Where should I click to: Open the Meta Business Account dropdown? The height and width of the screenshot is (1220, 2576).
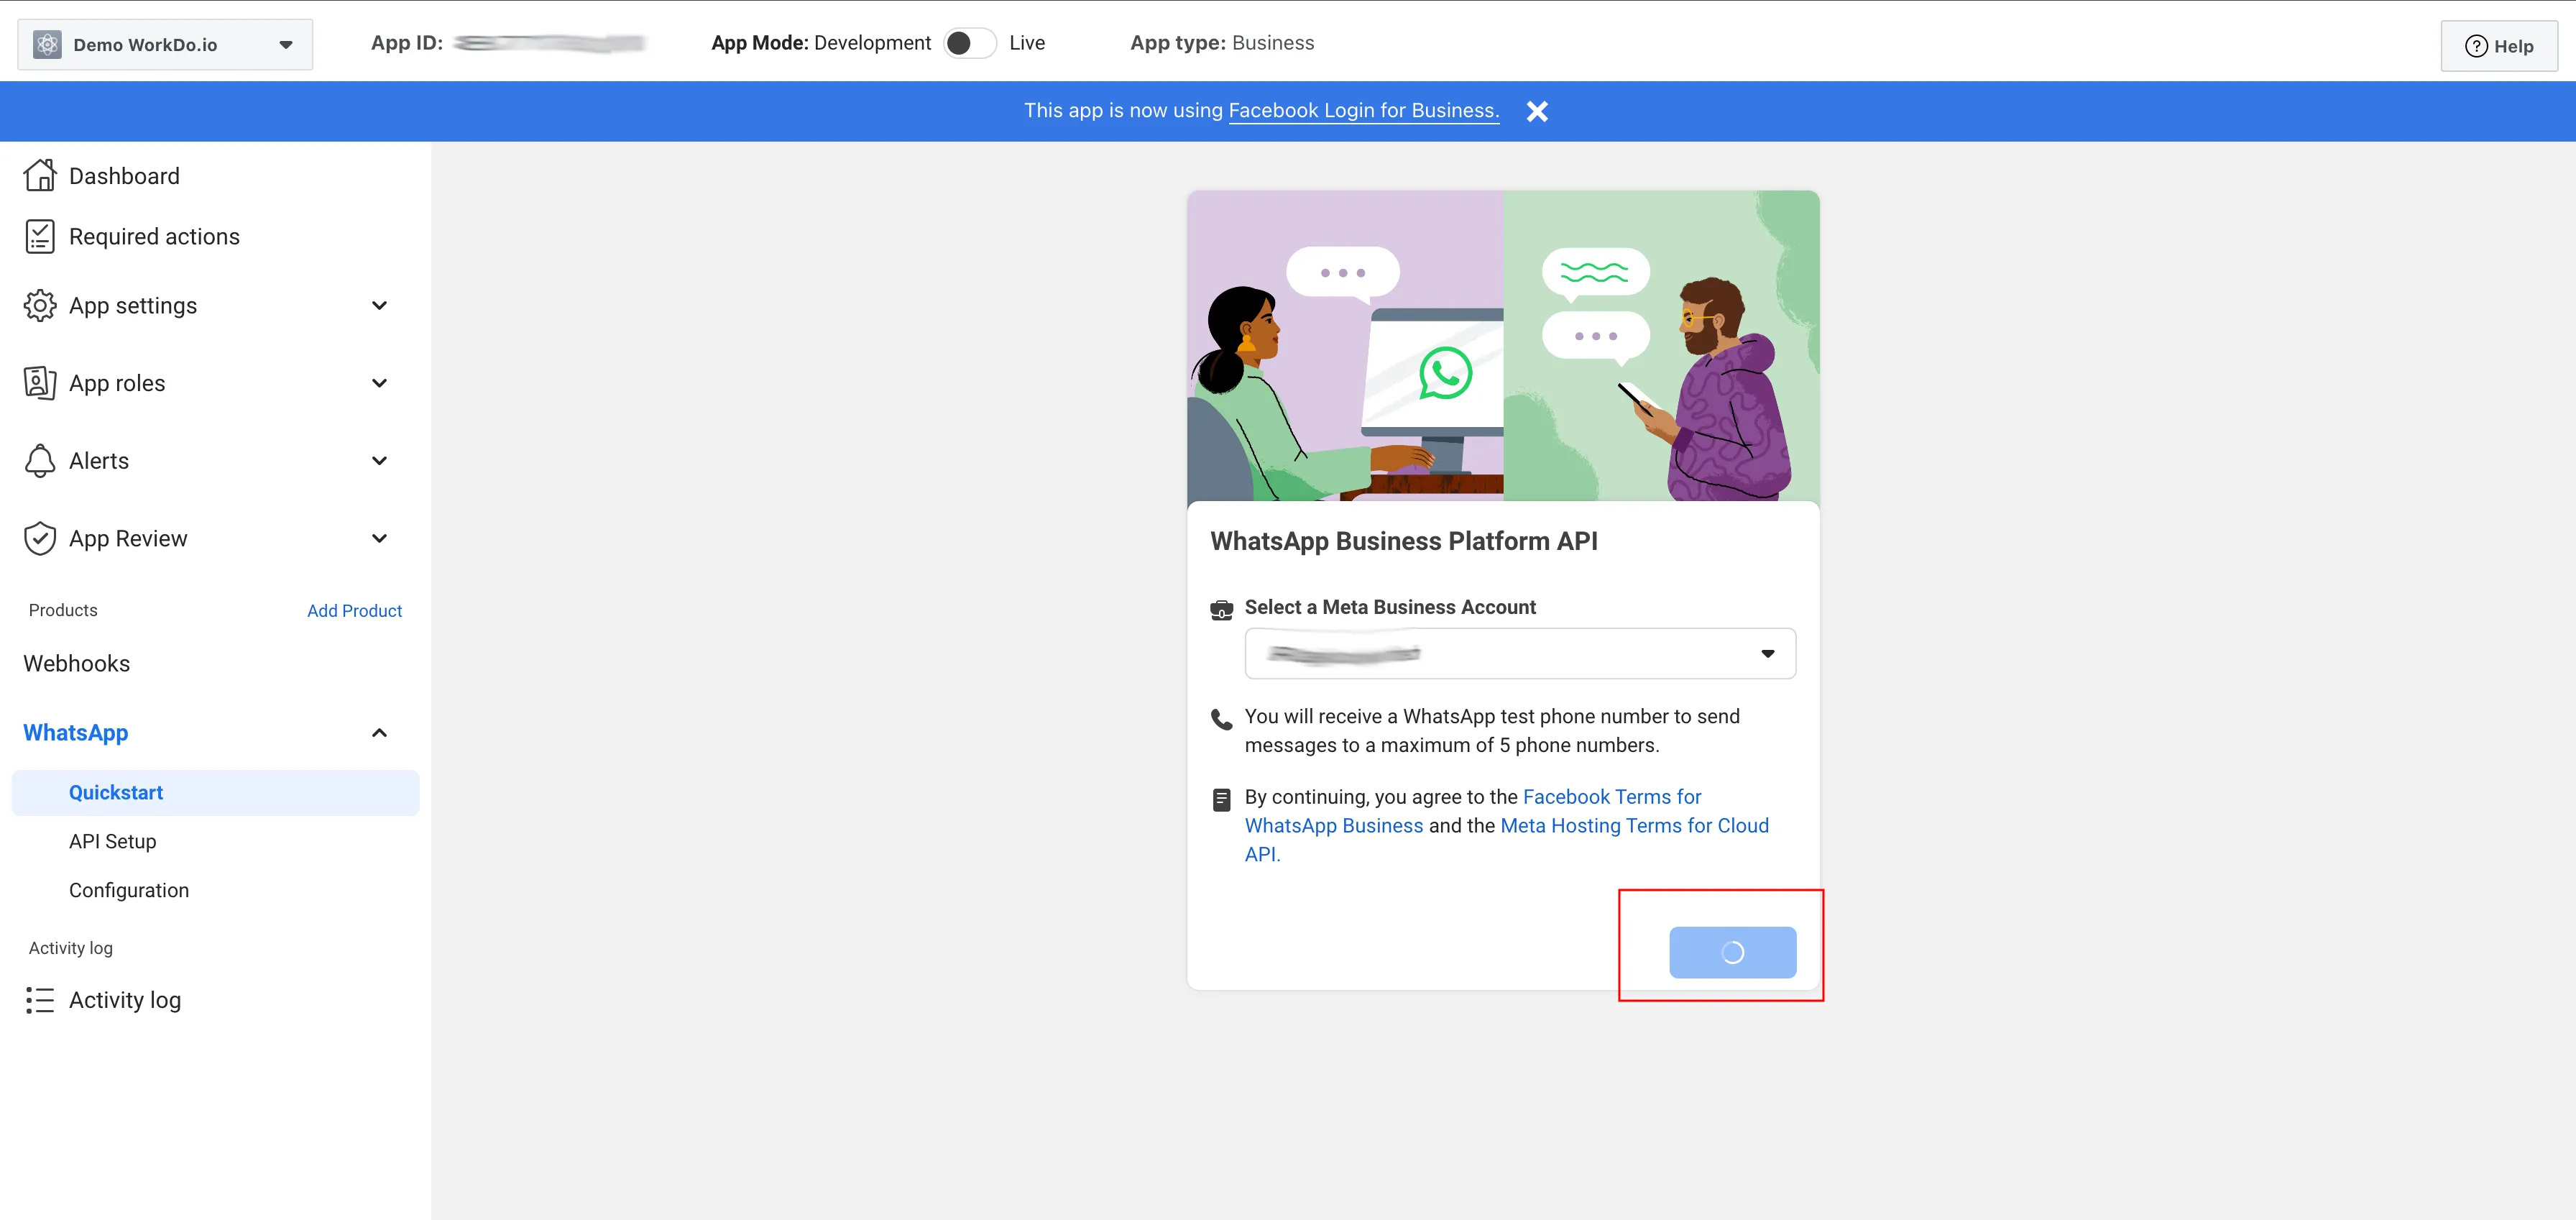[1519, 653]
